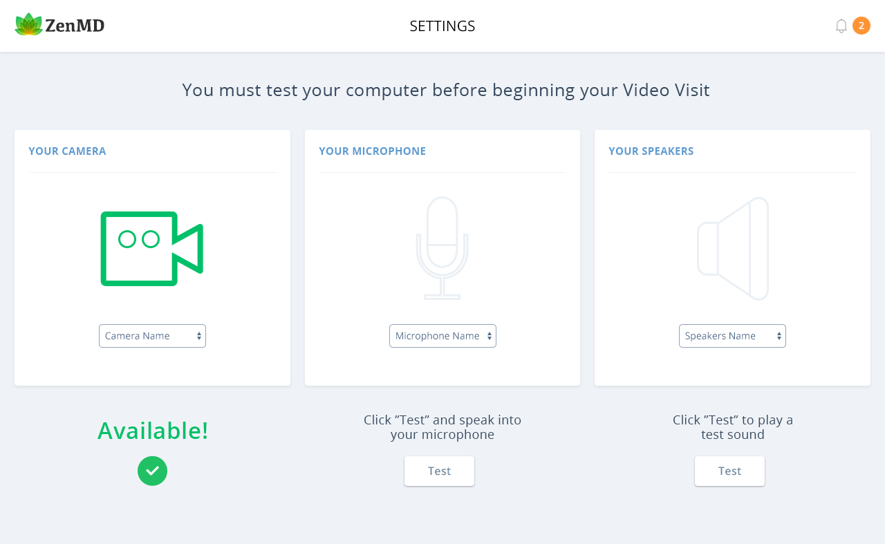Open the Speakers Name dropdown
885x544 pixels.
coord(732,336)
